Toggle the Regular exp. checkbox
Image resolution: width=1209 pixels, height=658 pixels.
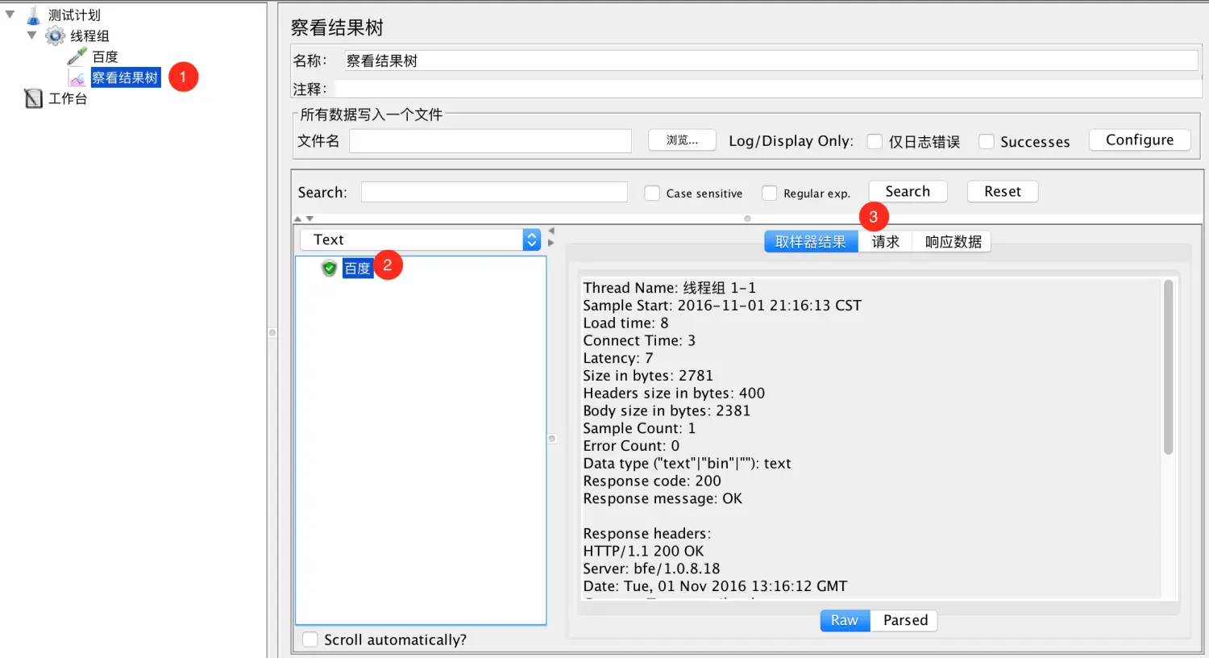coord(770,193)
